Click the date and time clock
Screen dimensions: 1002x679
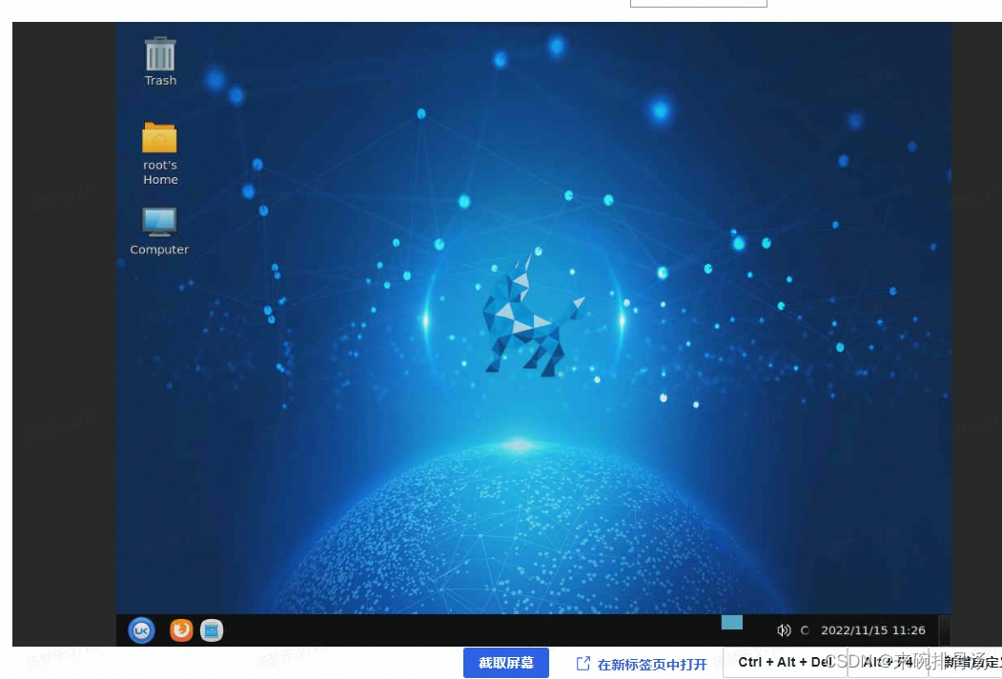873,630
